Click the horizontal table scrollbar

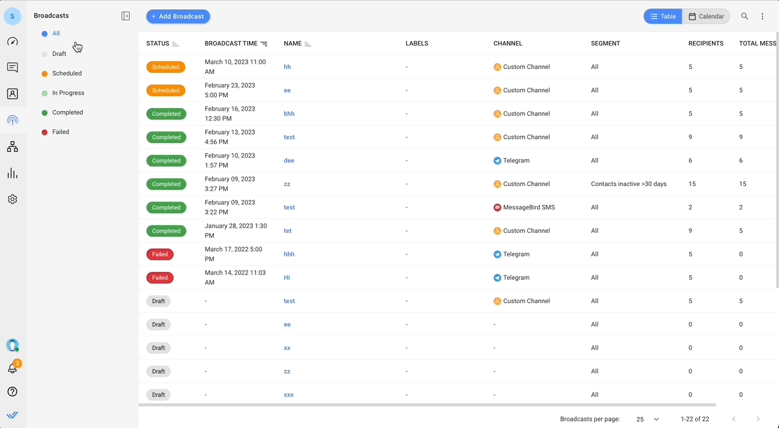pos(427,405)
